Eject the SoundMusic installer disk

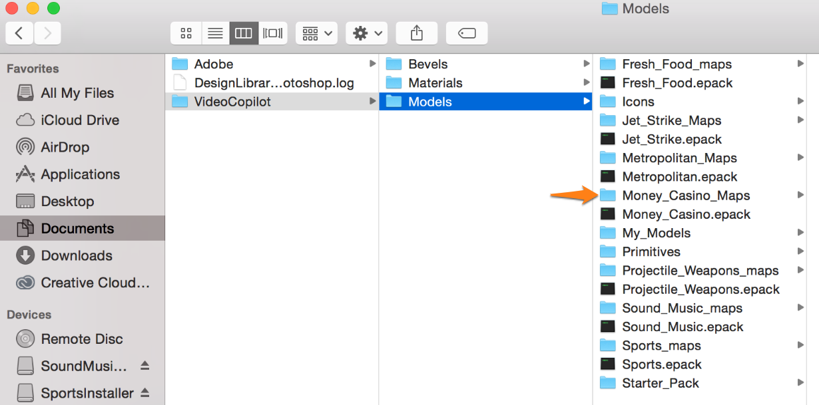[144, 366]
